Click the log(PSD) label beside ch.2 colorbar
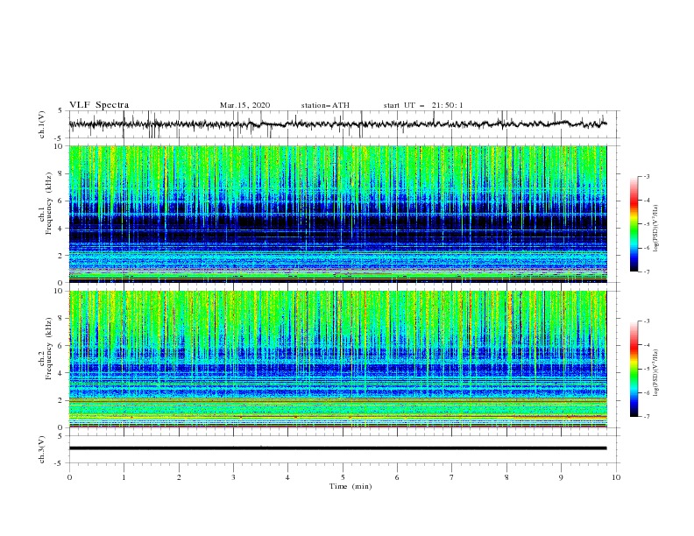Image resolution: width=694 pixels, height=536 pixels. (655, 372)
